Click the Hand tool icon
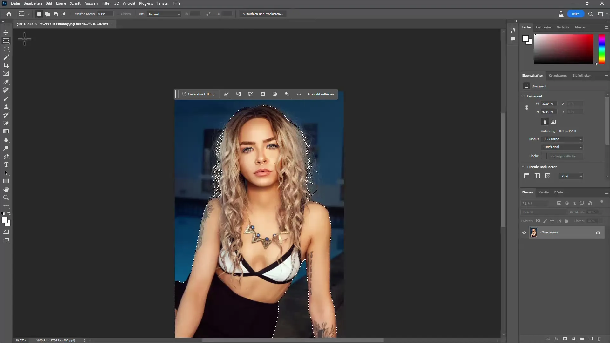The image size is (610, 343). 6,189
